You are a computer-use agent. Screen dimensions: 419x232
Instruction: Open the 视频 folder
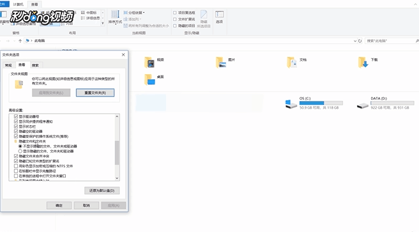149,63
